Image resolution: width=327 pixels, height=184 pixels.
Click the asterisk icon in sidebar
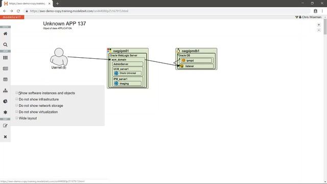coord(5,112)
